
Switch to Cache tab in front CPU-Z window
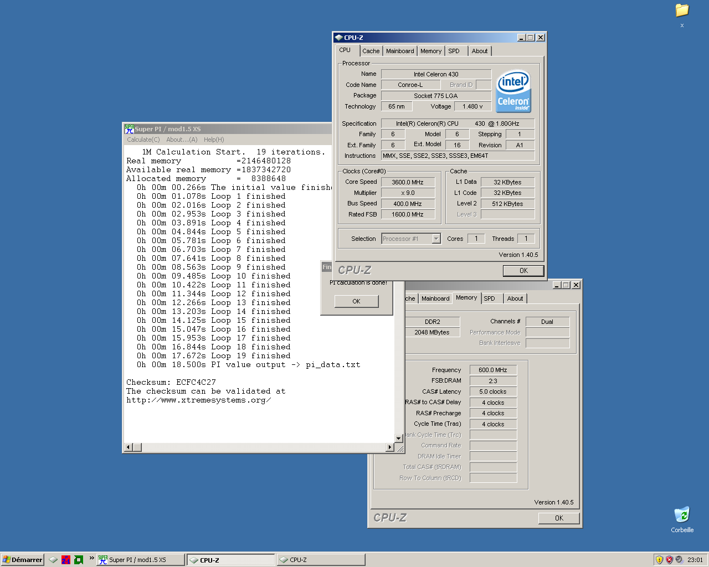point(371,51)
